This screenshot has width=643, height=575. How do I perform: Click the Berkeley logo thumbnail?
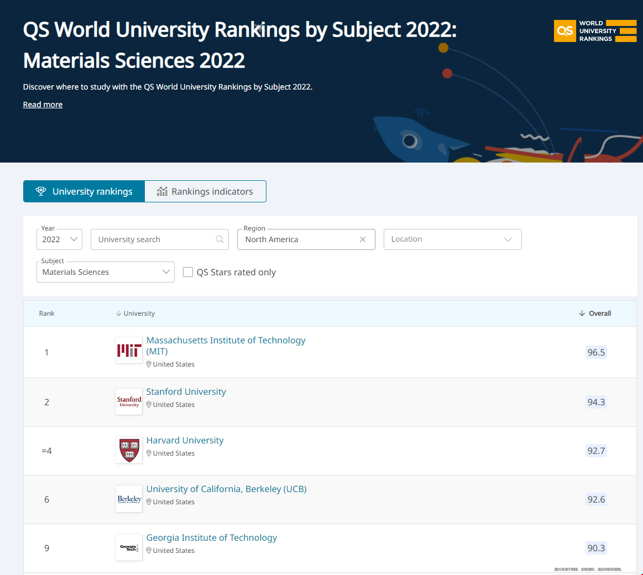[129, 499]
